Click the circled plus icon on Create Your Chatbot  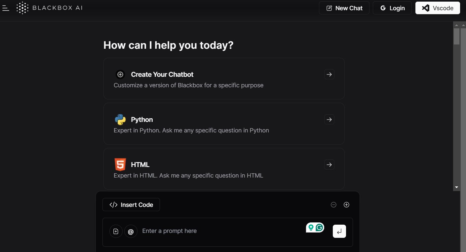tap(120, 74)
